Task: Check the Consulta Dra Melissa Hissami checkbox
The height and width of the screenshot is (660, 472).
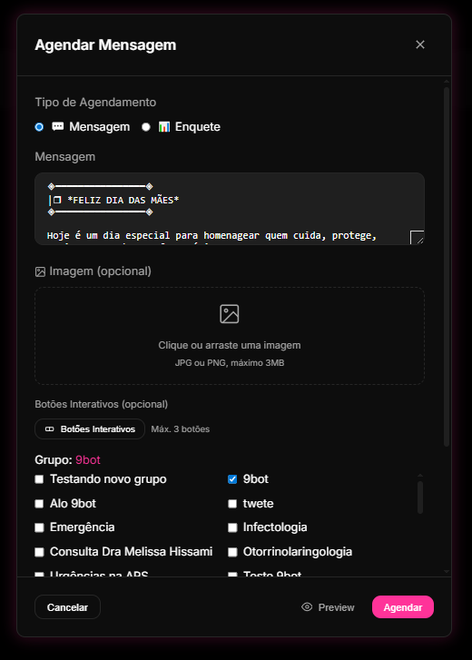Action: [x=39, y=552]
